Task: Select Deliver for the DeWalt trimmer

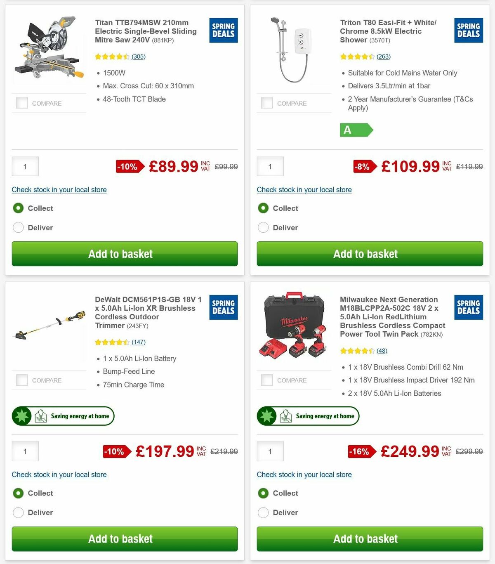Action: (x=18, y=512)
